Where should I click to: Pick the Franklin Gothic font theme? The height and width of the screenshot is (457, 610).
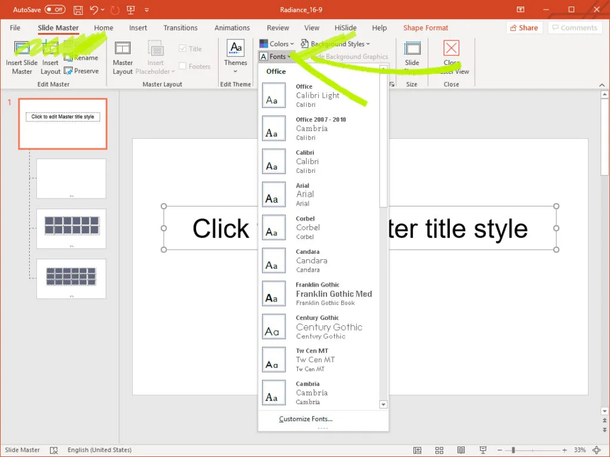click(x=319, y=294)
